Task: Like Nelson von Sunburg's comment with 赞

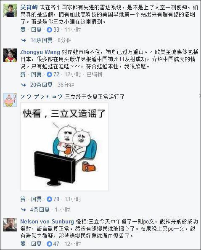Action: point(23,244)
